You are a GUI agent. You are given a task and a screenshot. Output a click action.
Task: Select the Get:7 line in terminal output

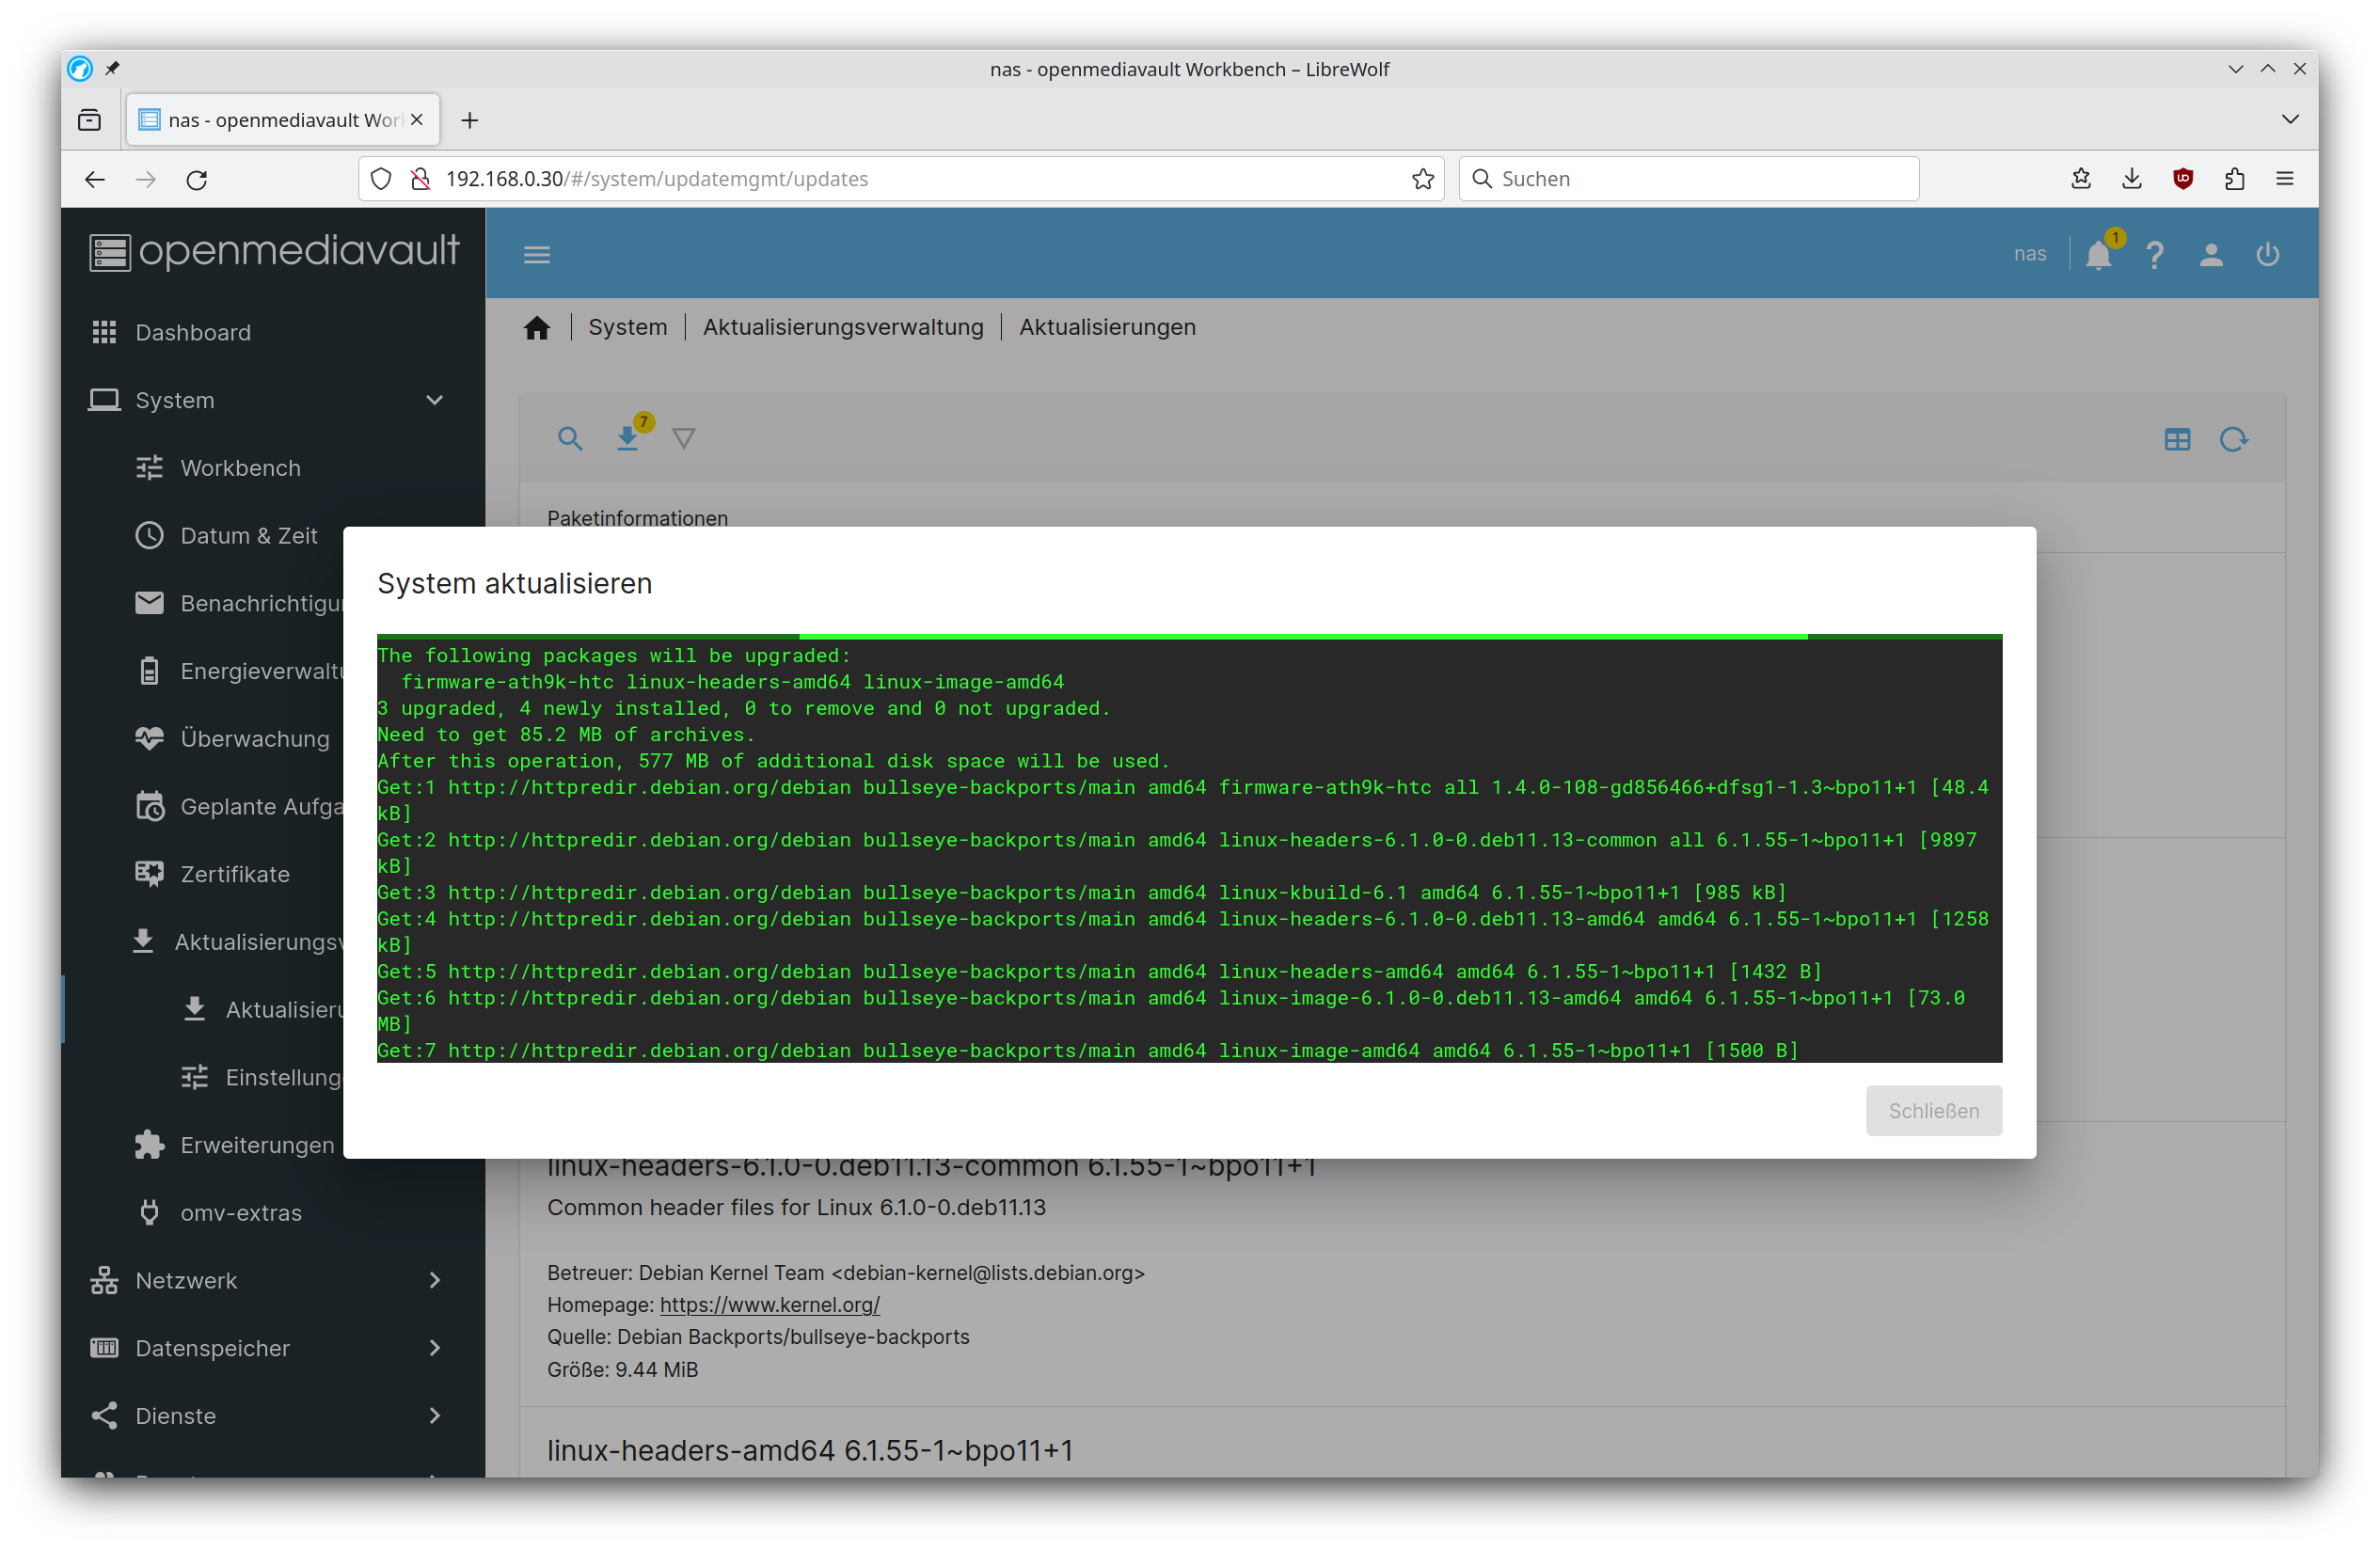(1087, 1050)
